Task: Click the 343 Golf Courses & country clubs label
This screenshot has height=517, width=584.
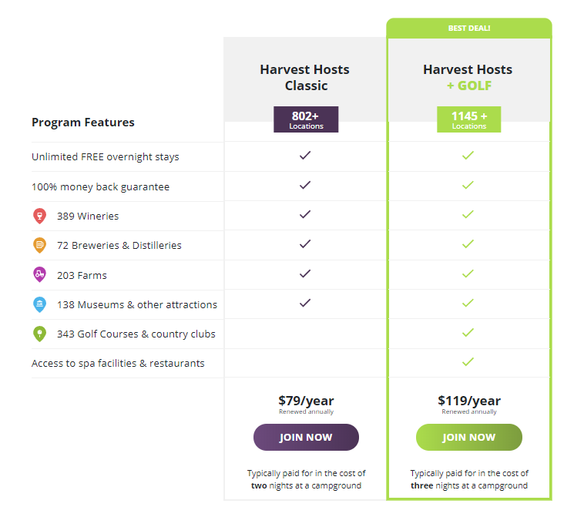Action: click(x=136, y=334)
